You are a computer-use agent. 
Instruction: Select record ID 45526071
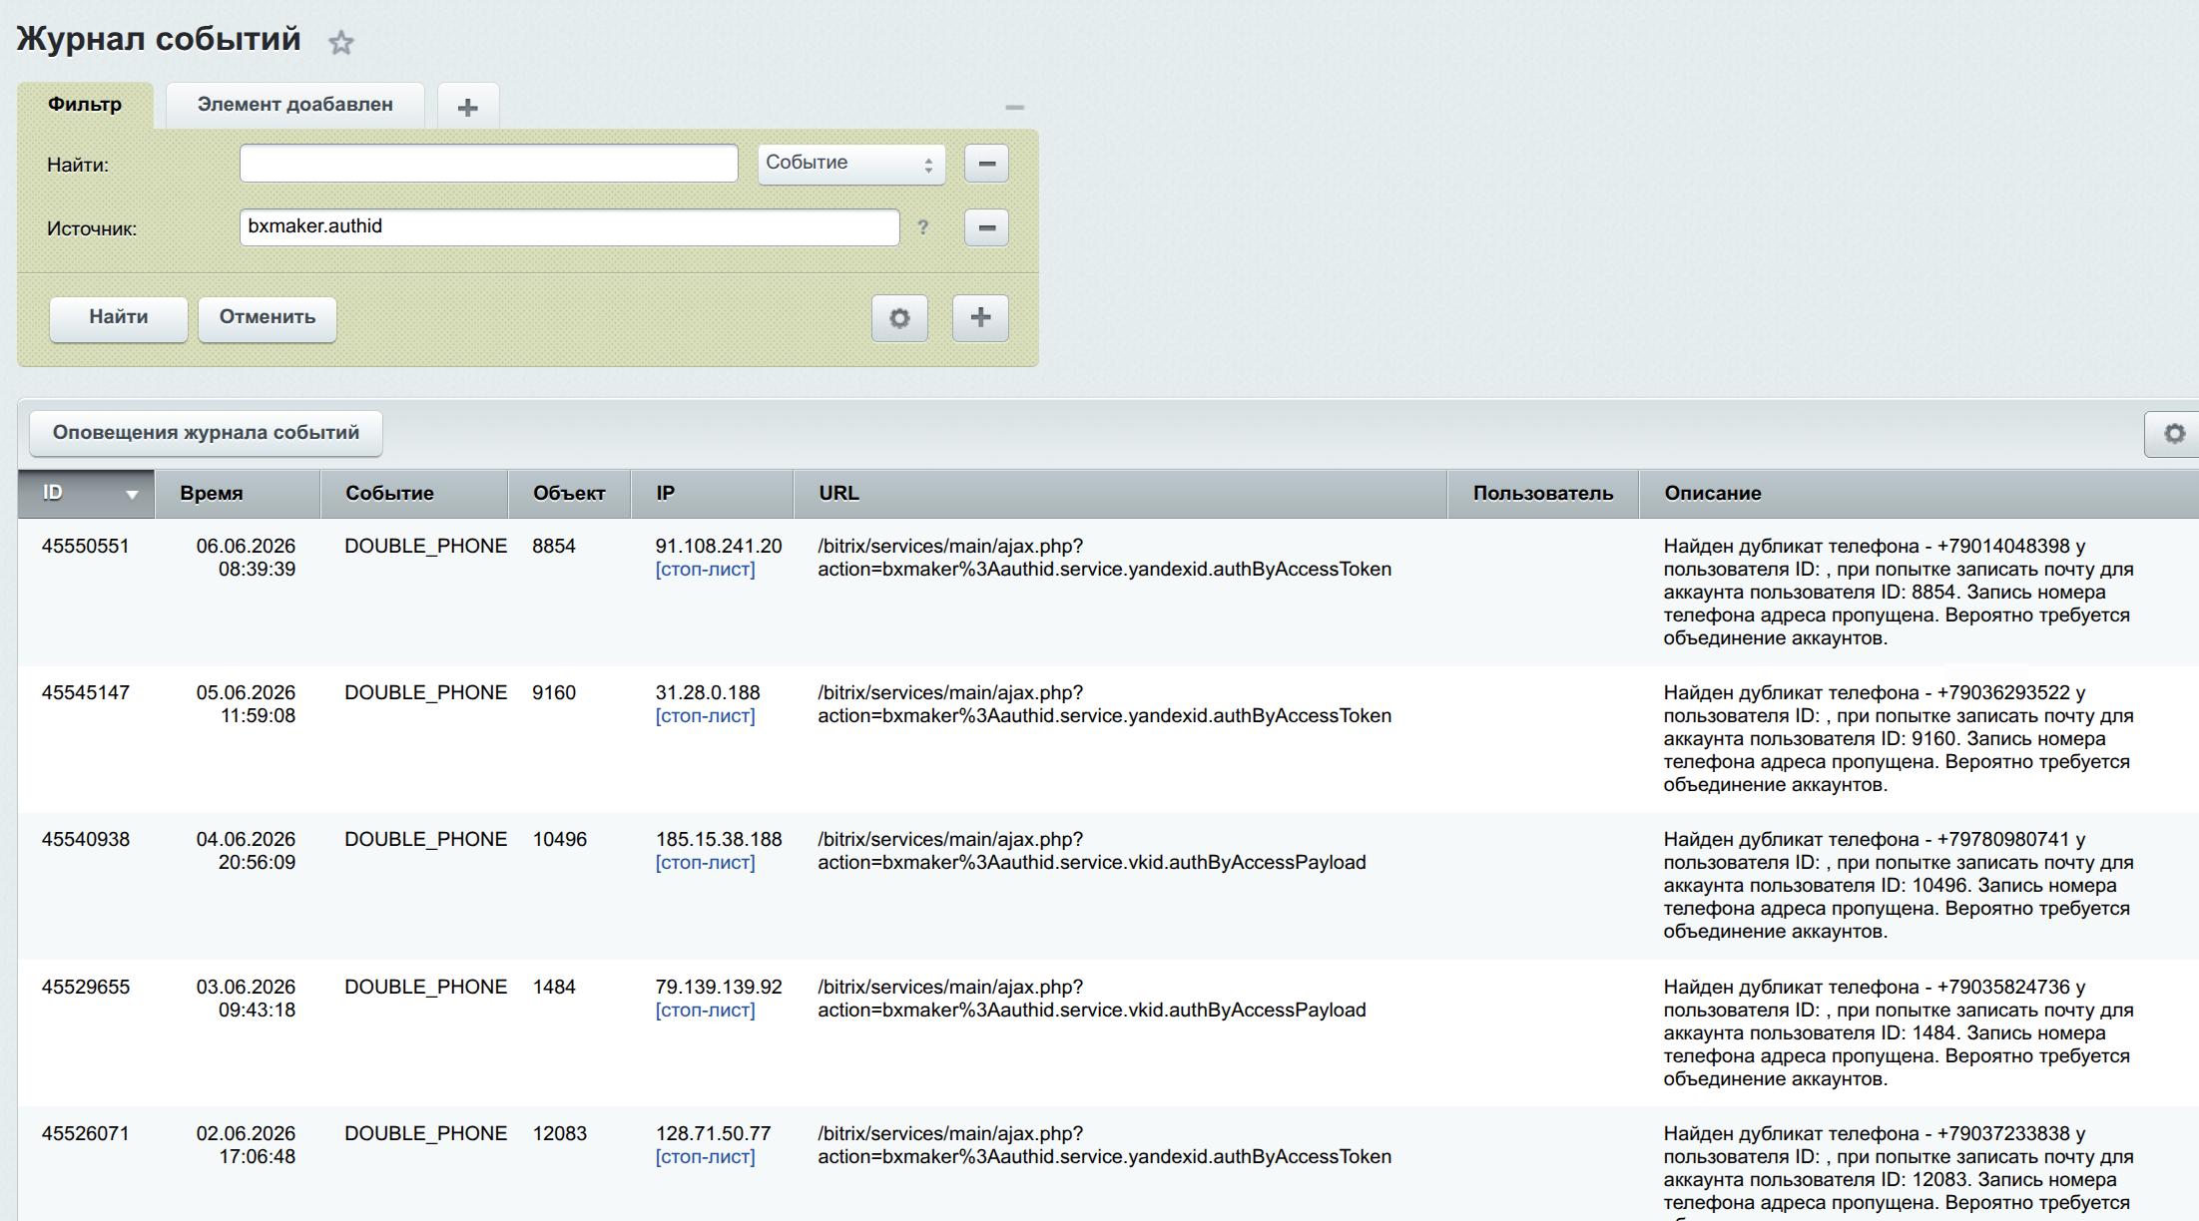point(86,1134)
